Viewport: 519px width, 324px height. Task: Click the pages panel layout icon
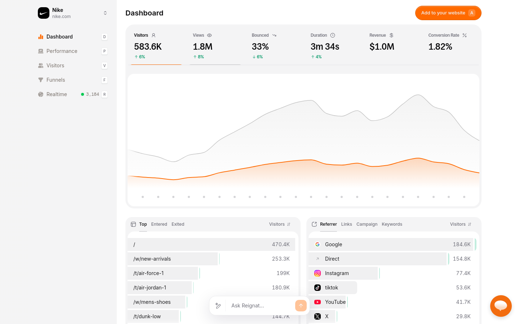[x=133, y=224]
